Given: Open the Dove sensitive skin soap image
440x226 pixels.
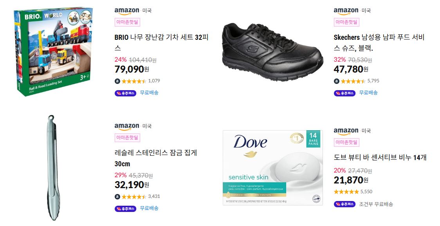Looking at the screenshot, I should [272, 167].
